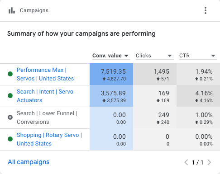
Task: Click green status dot for Performance Max campaign
Action: pyautogui.click(x=10, y=74)
